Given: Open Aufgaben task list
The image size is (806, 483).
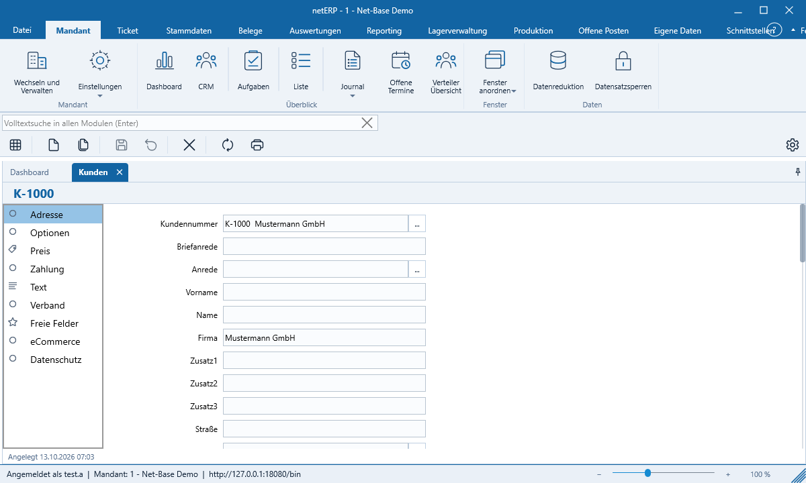Looking at the screenshot, I should (x=253, y=71).
